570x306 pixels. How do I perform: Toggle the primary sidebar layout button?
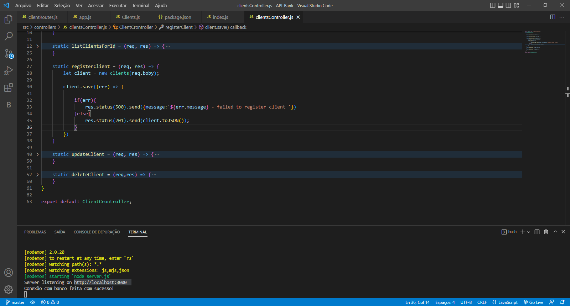click(x=493, y=5)
